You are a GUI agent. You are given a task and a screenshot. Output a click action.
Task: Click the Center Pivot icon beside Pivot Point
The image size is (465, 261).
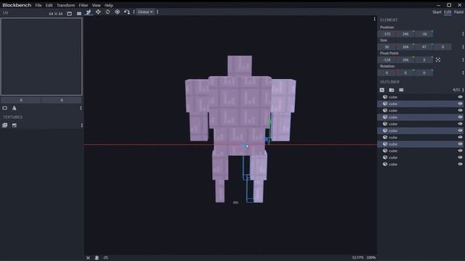click(438, 59)
